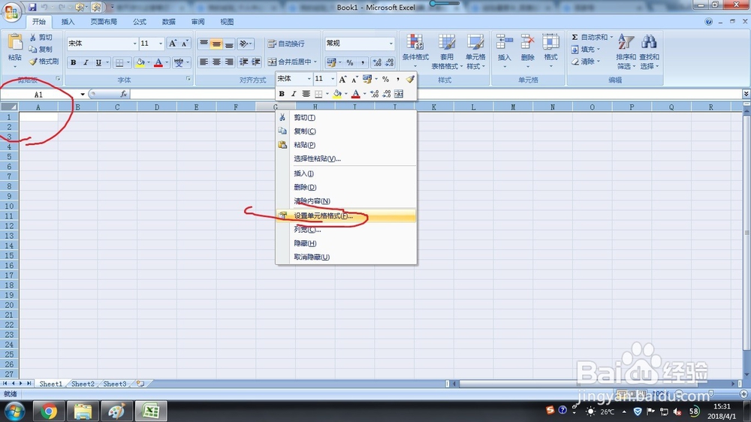
Task: Apply font color A in ribbon
Action: point(158,62)
